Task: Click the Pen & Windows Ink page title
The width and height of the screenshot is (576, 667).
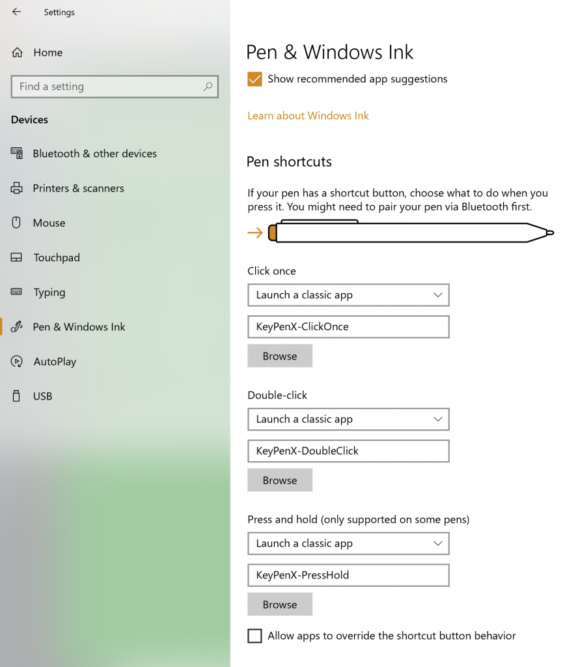Action: pyautogui.click(x=329, y=52)
